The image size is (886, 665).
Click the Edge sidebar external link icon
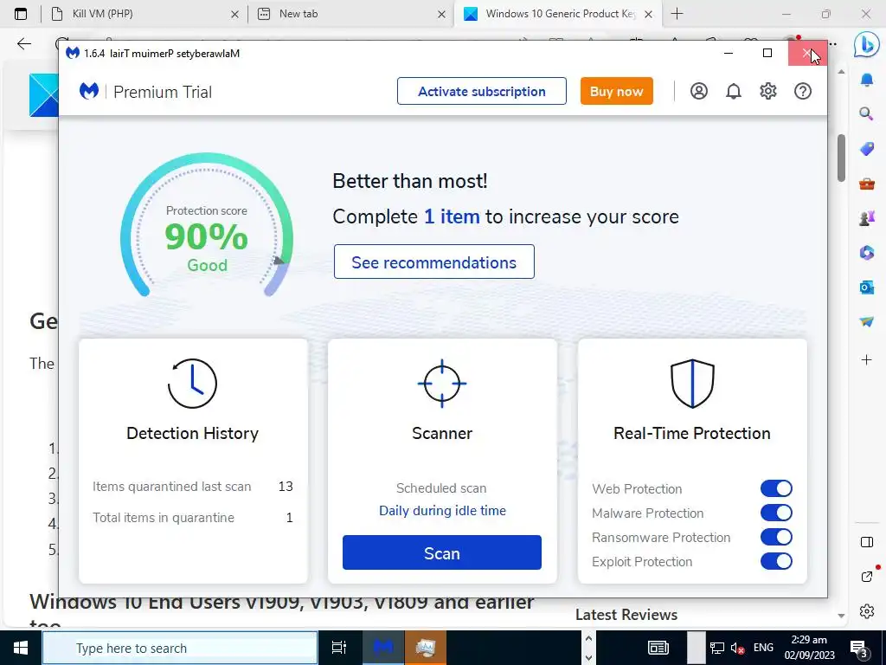tap(866, 576)
